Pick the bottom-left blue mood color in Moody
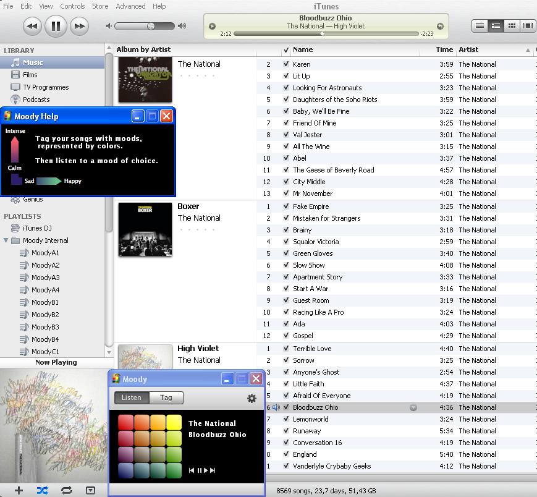Screen dimensions: 537x497 coord(125,470)
